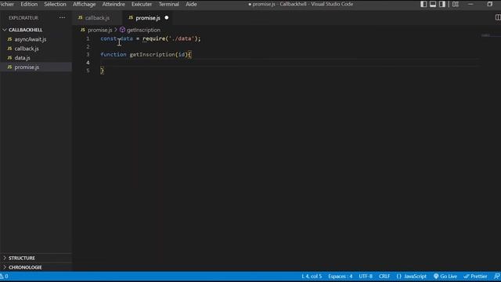
Task: Change line ending via CRLF
Action: [x=384, y=277]
